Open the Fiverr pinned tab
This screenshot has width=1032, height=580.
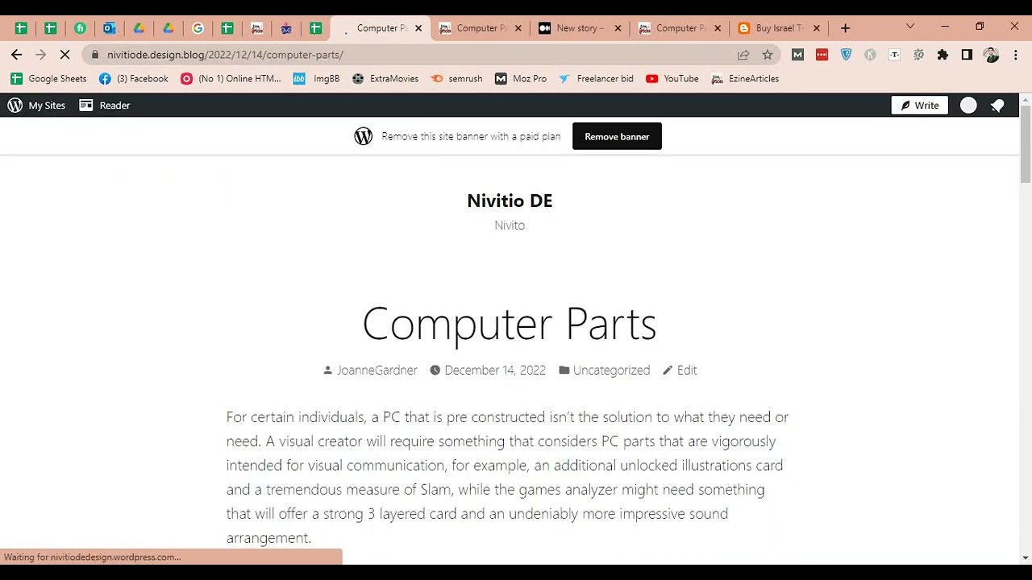coord(80,28)
